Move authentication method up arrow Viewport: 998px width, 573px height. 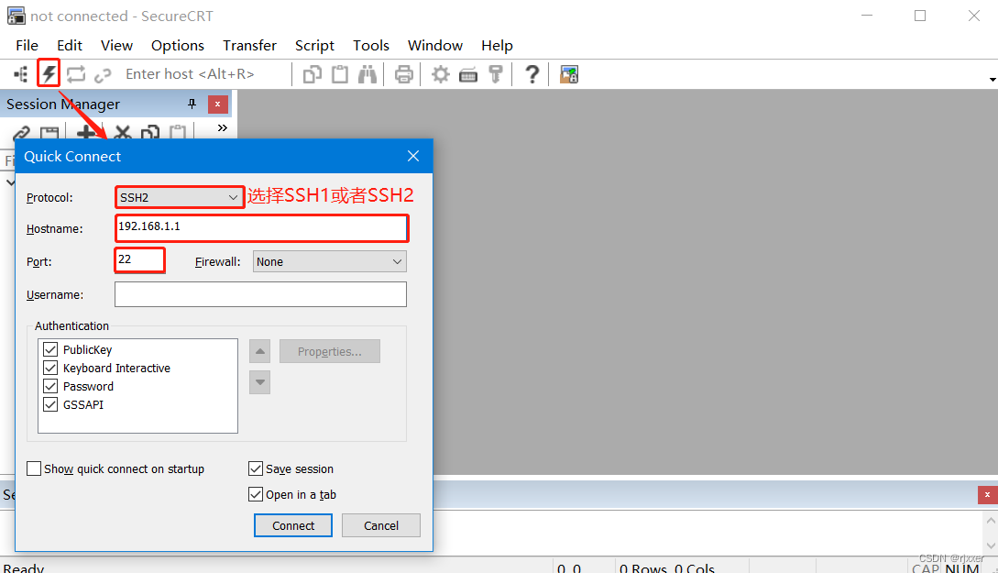pos(259,351)
